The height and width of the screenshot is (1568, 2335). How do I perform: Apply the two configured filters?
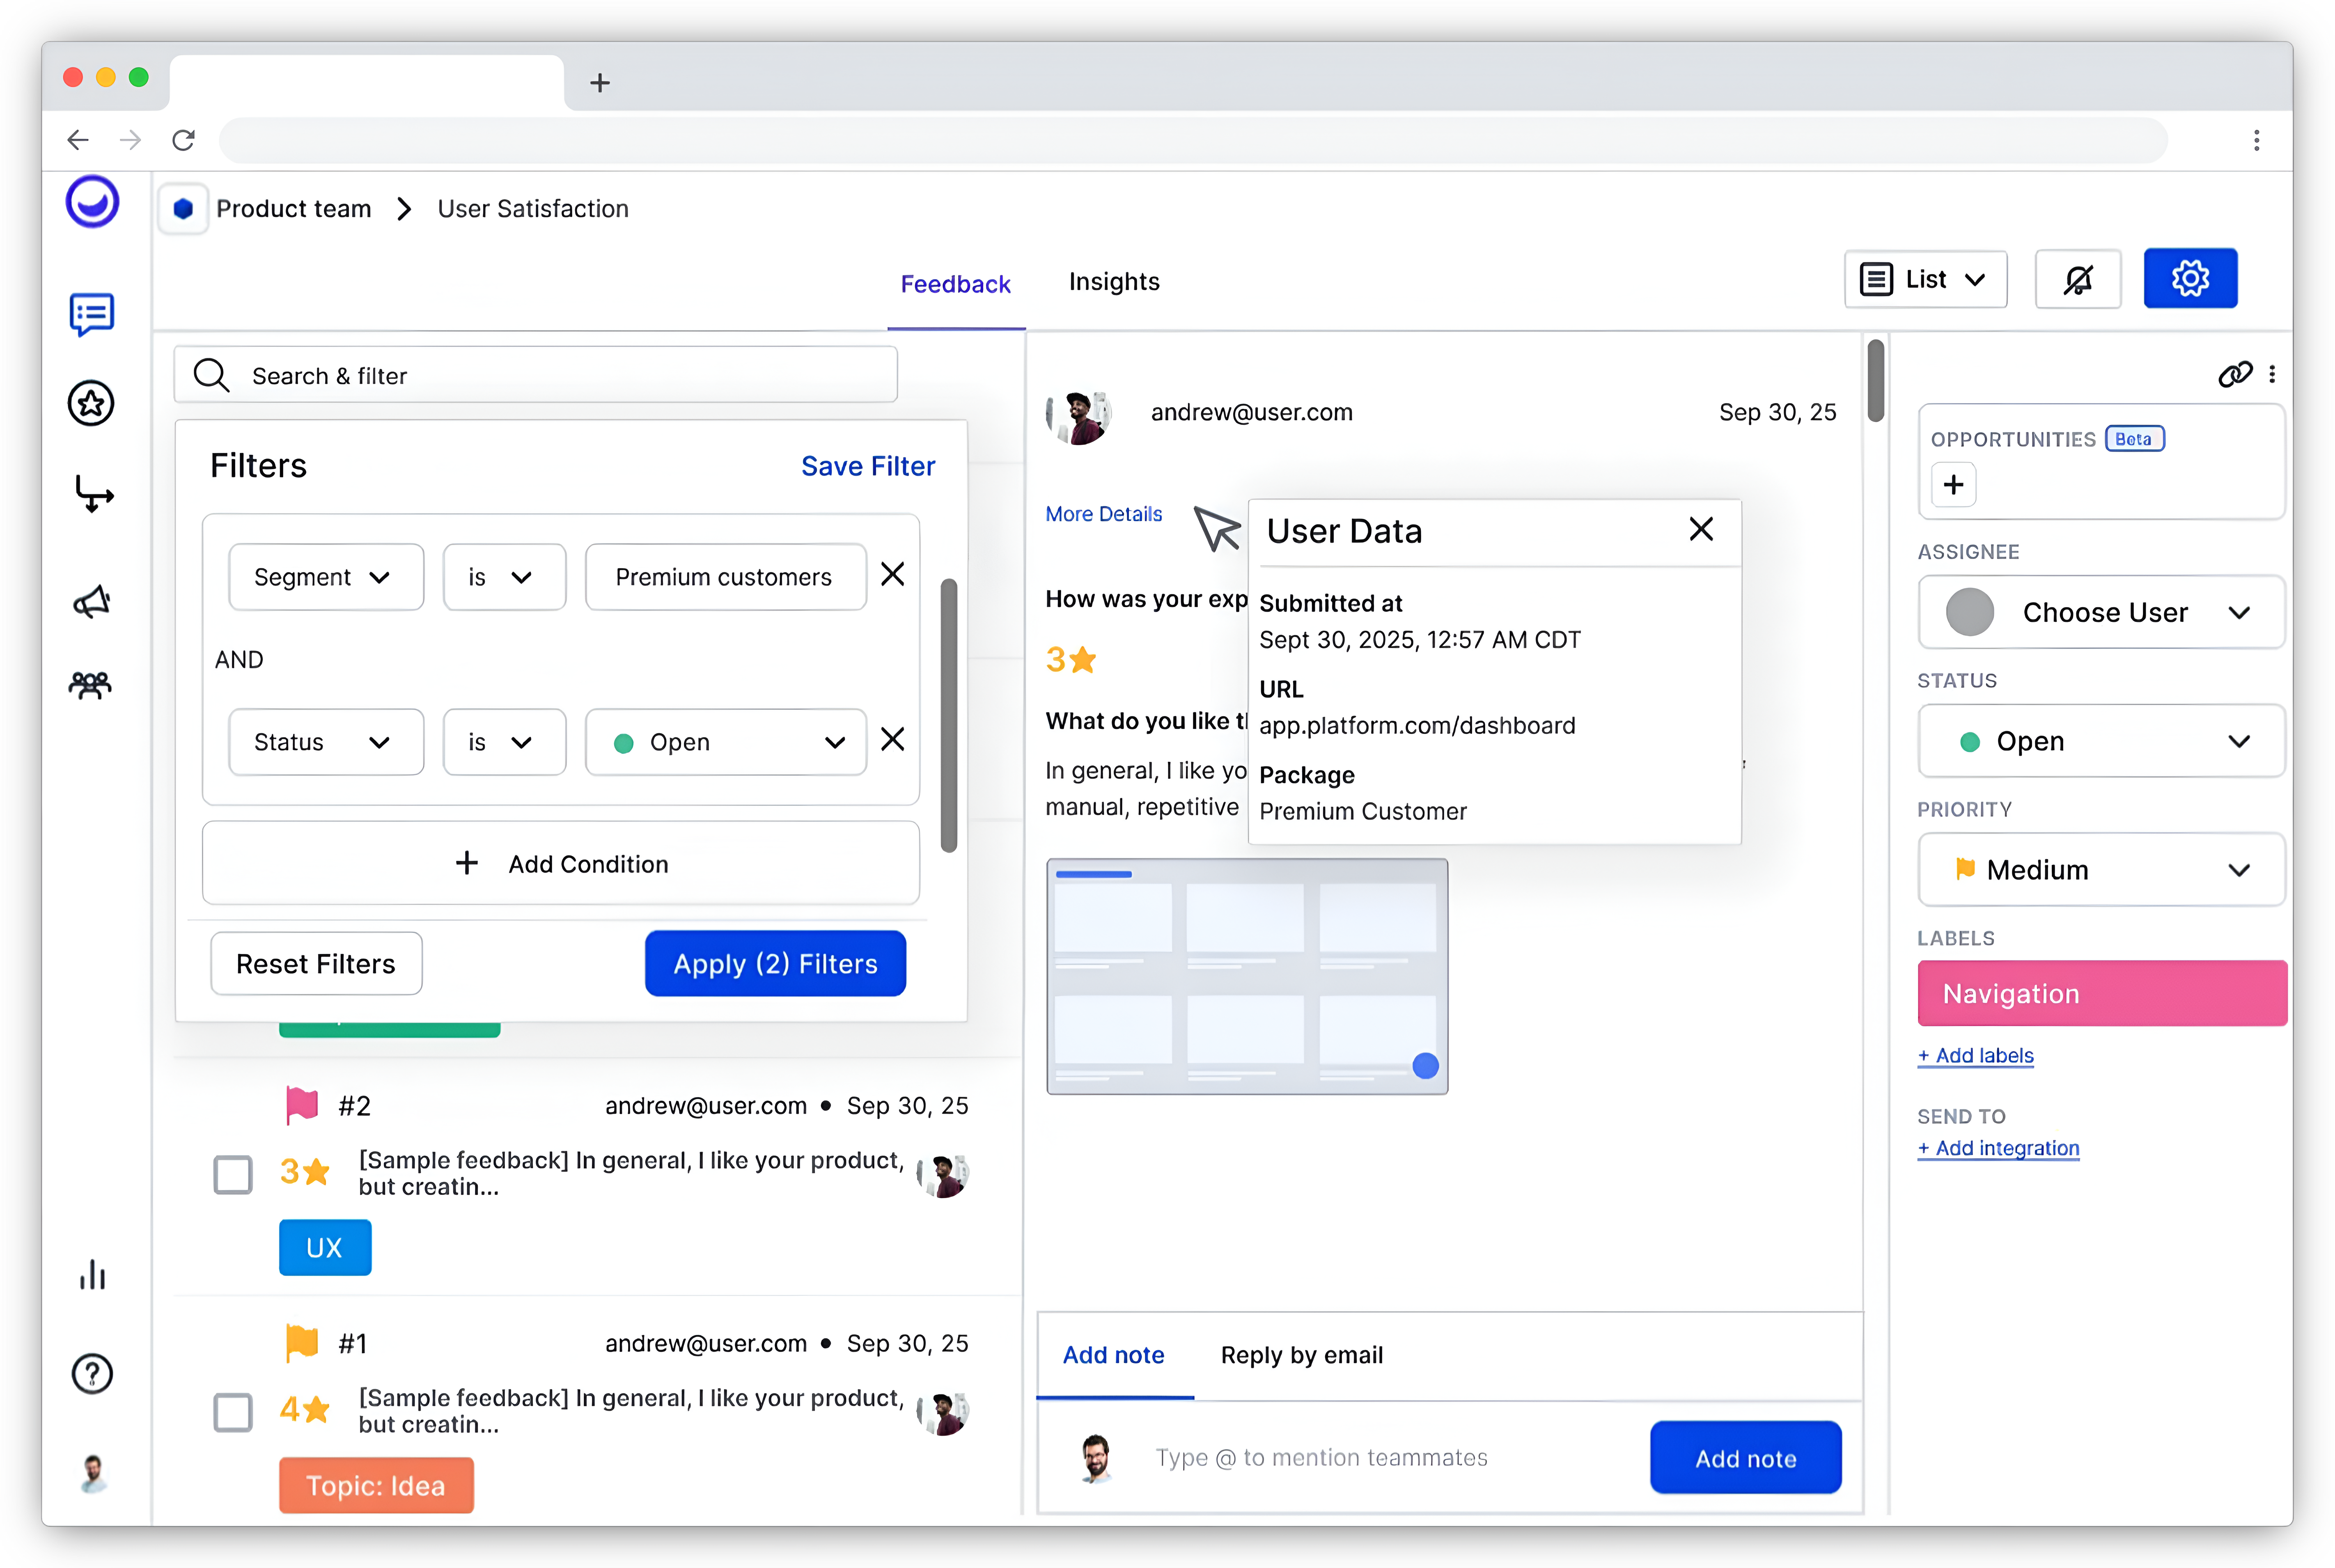pyautogui.click(x=775, y=963)
